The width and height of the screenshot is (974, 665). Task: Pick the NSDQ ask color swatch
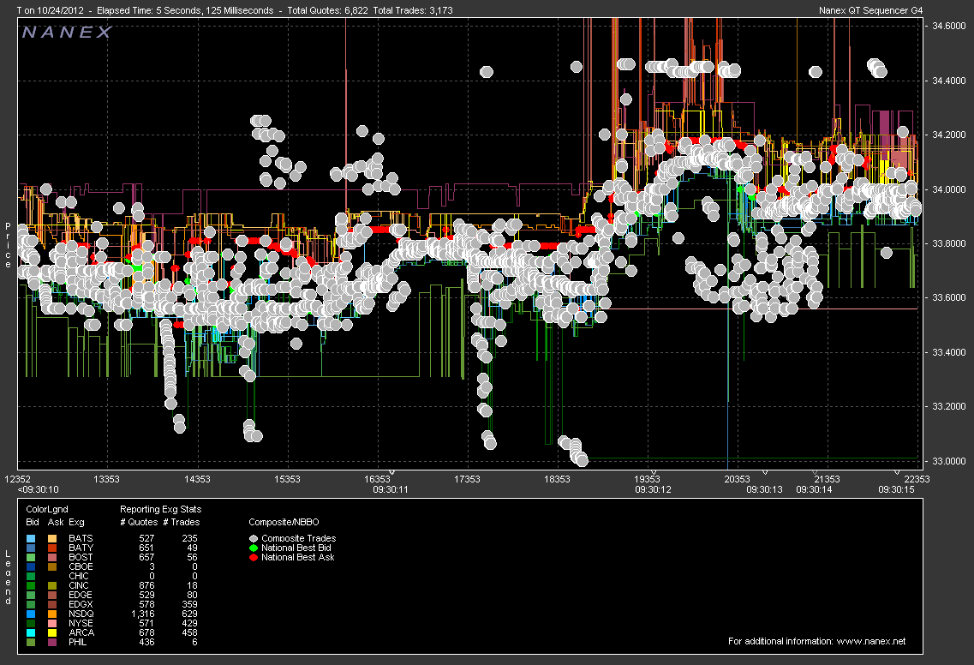pos(52,614)
